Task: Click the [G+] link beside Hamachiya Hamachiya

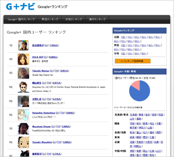Action: [x=57, y=113]
